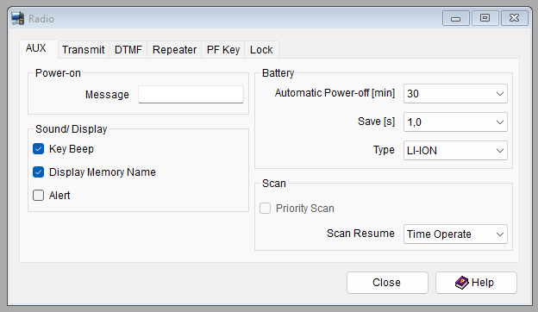This screenshot has width=538, height=312.
Task: Close the window with the X icon
Action: pyautogui.click(x=515, y=18)
